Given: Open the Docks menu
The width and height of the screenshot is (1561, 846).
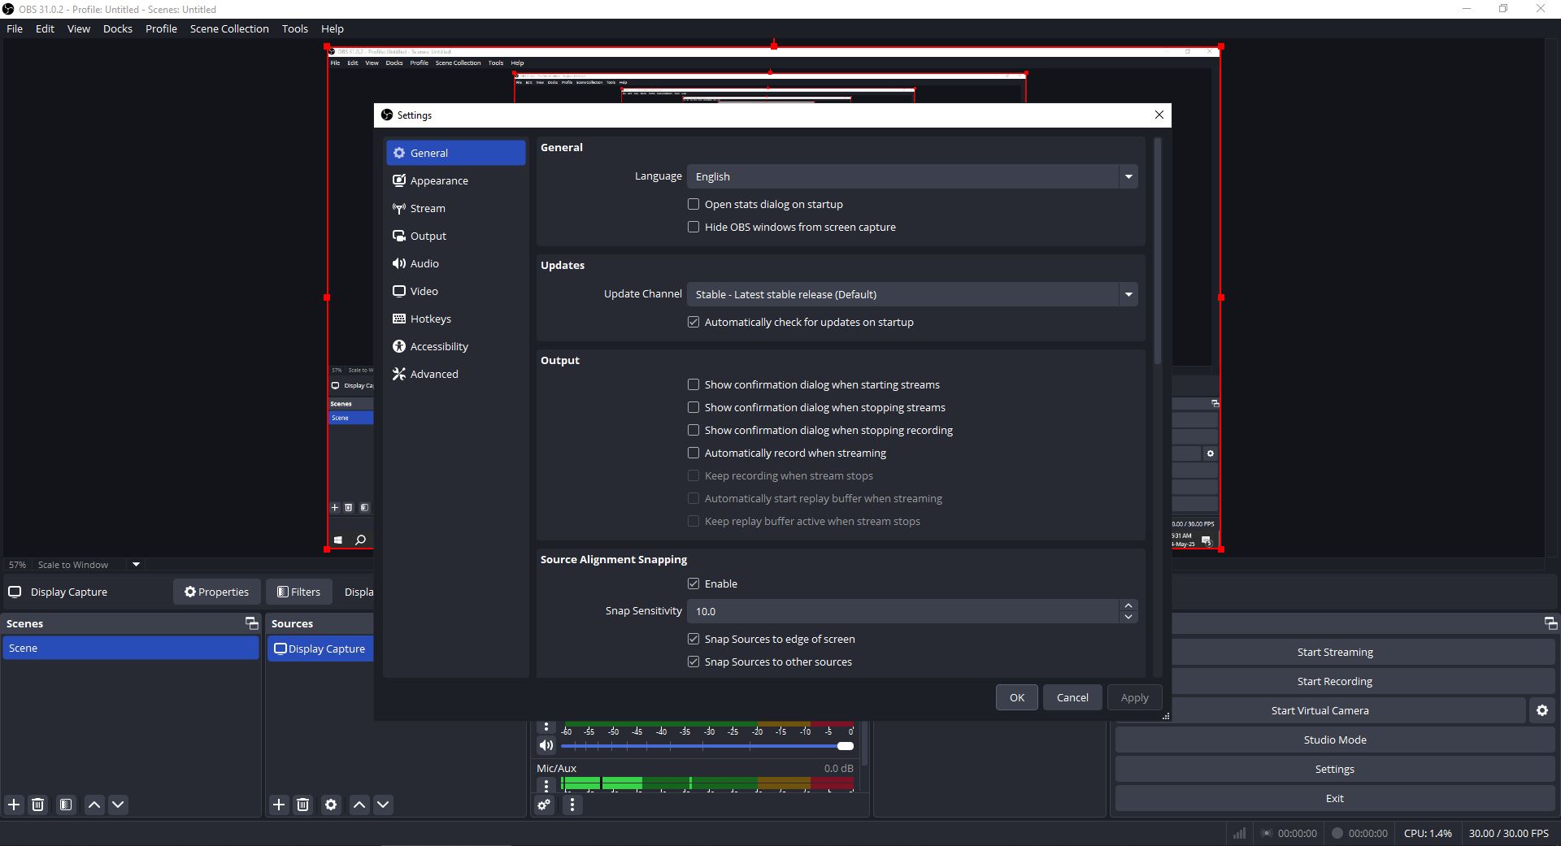Looking at the screenshot, I should click(x=118, y=28).
